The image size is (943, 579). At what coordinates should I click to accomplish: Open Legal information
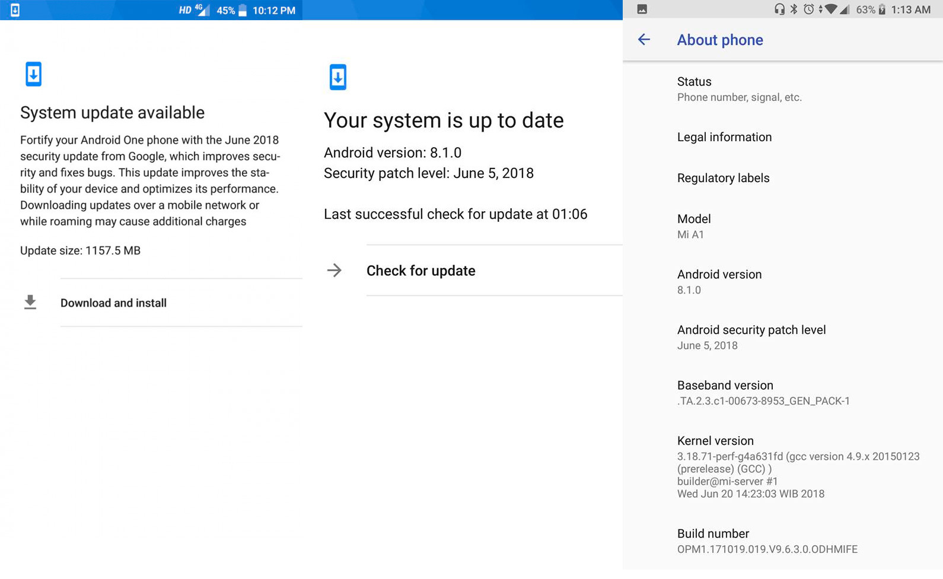724,137
